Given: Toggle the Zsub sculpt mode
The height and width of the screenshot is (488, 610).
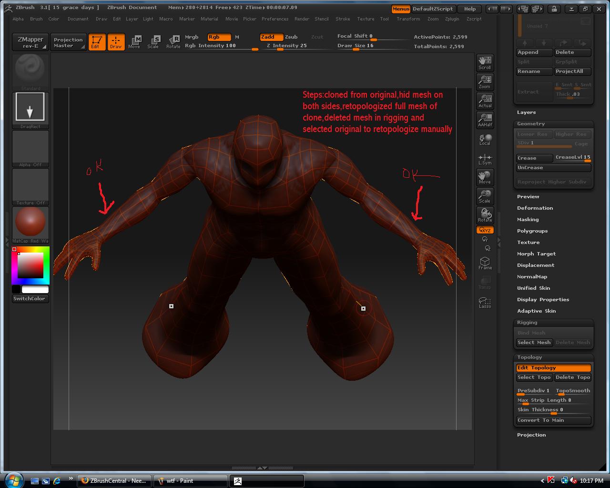Looking at the screenshot, I should coord(291,37).
